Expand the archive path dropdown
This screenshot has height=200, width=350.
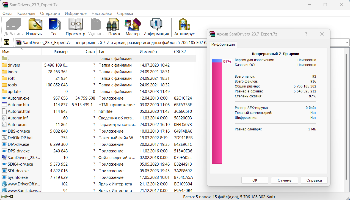(x=346, y=43)
